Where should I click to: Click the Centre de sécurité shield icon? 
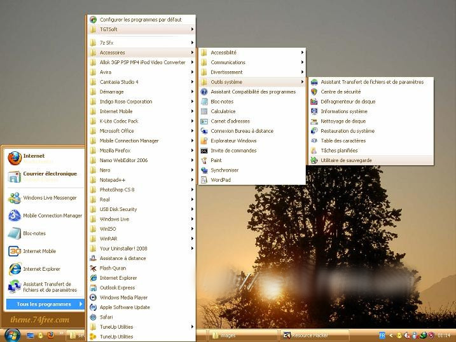click(314, 92)
